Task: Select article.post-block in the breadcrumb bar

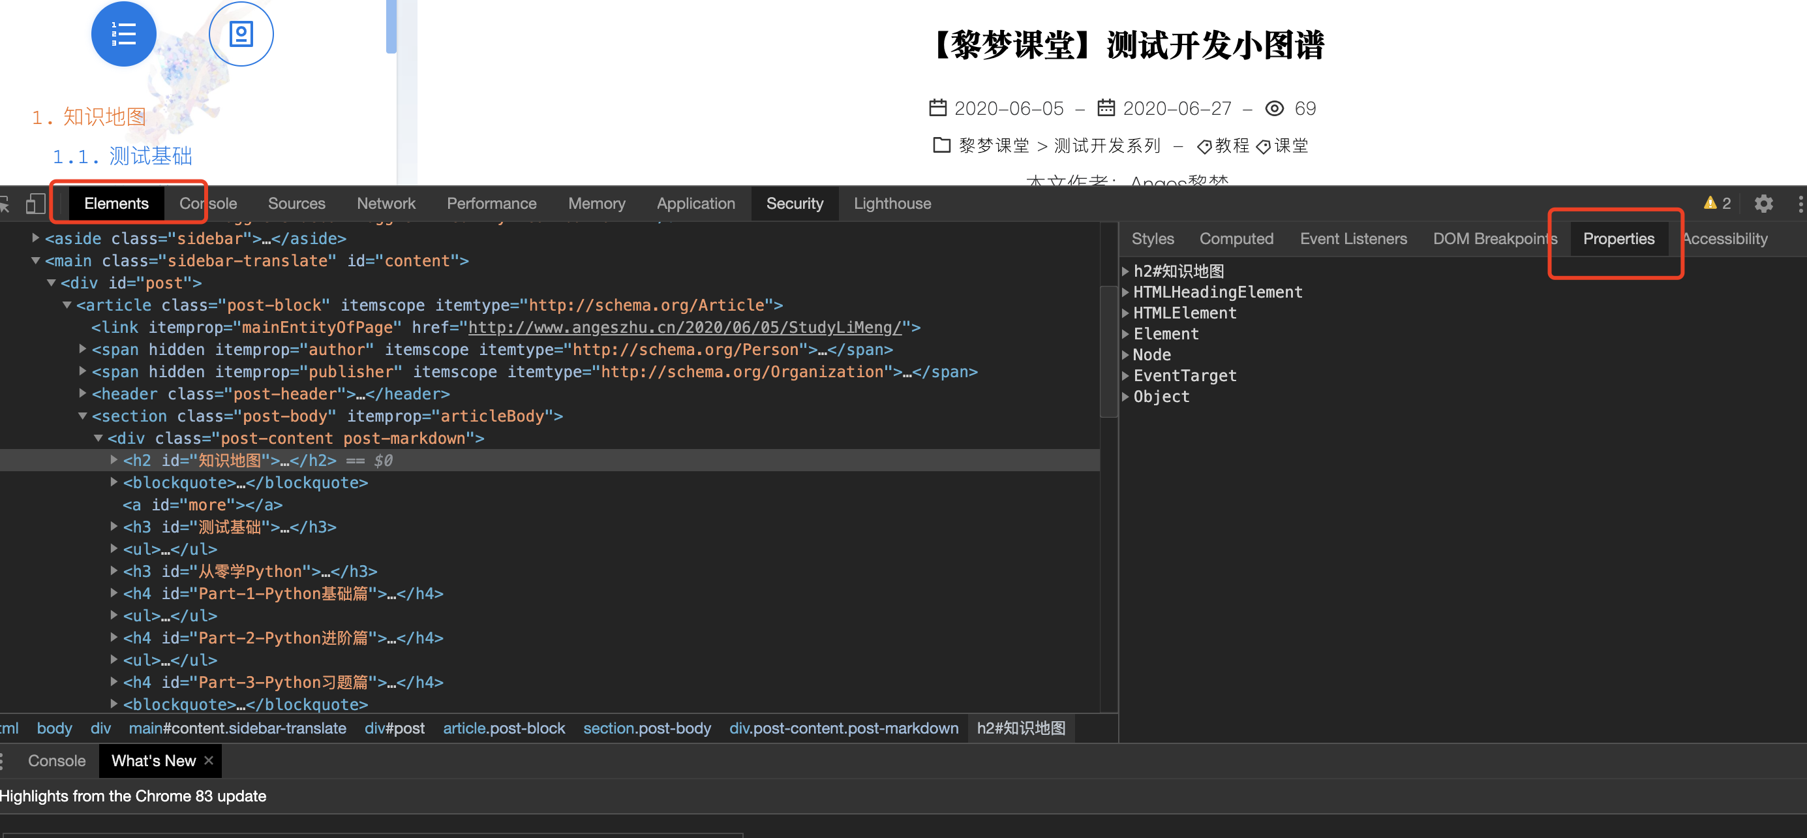Action: click(x=503, y=728)
